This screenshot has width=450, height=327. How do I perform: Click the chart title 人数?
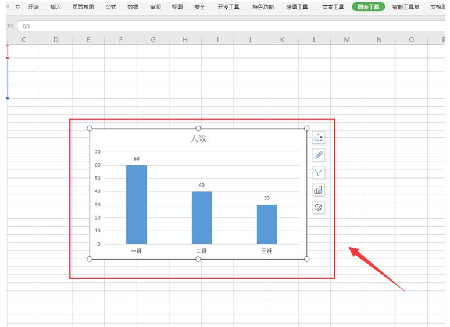click(198, 139)
